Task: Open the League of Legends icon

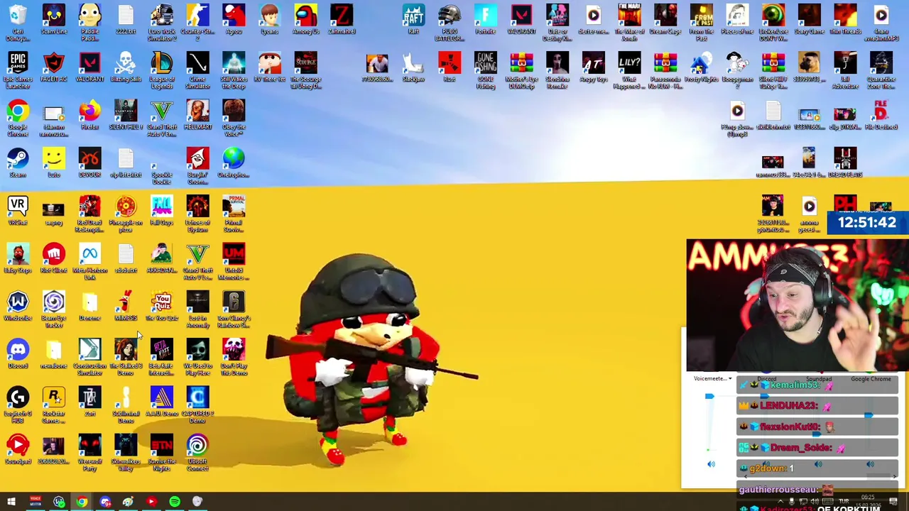Action: point(162,70)
